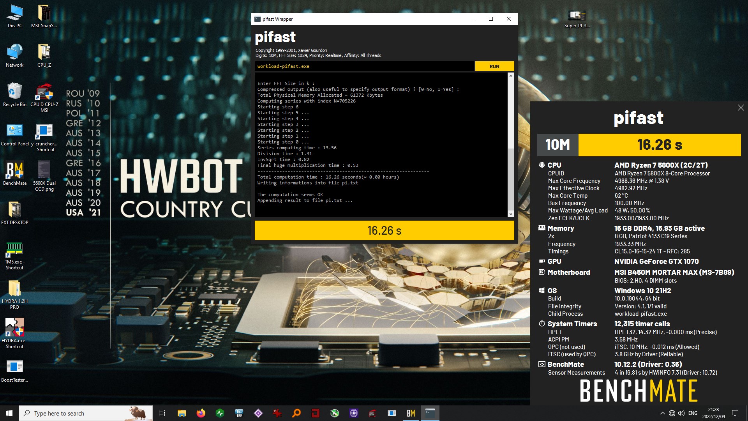Click the RUN button in pifast Wrapper
748x421 pixels.
(494, 66)
